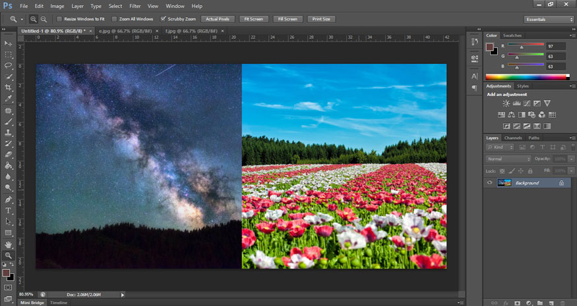Add a Brightness/Contrast adjustment
This screenshot has height=306, width=577.
pos(506,103)
